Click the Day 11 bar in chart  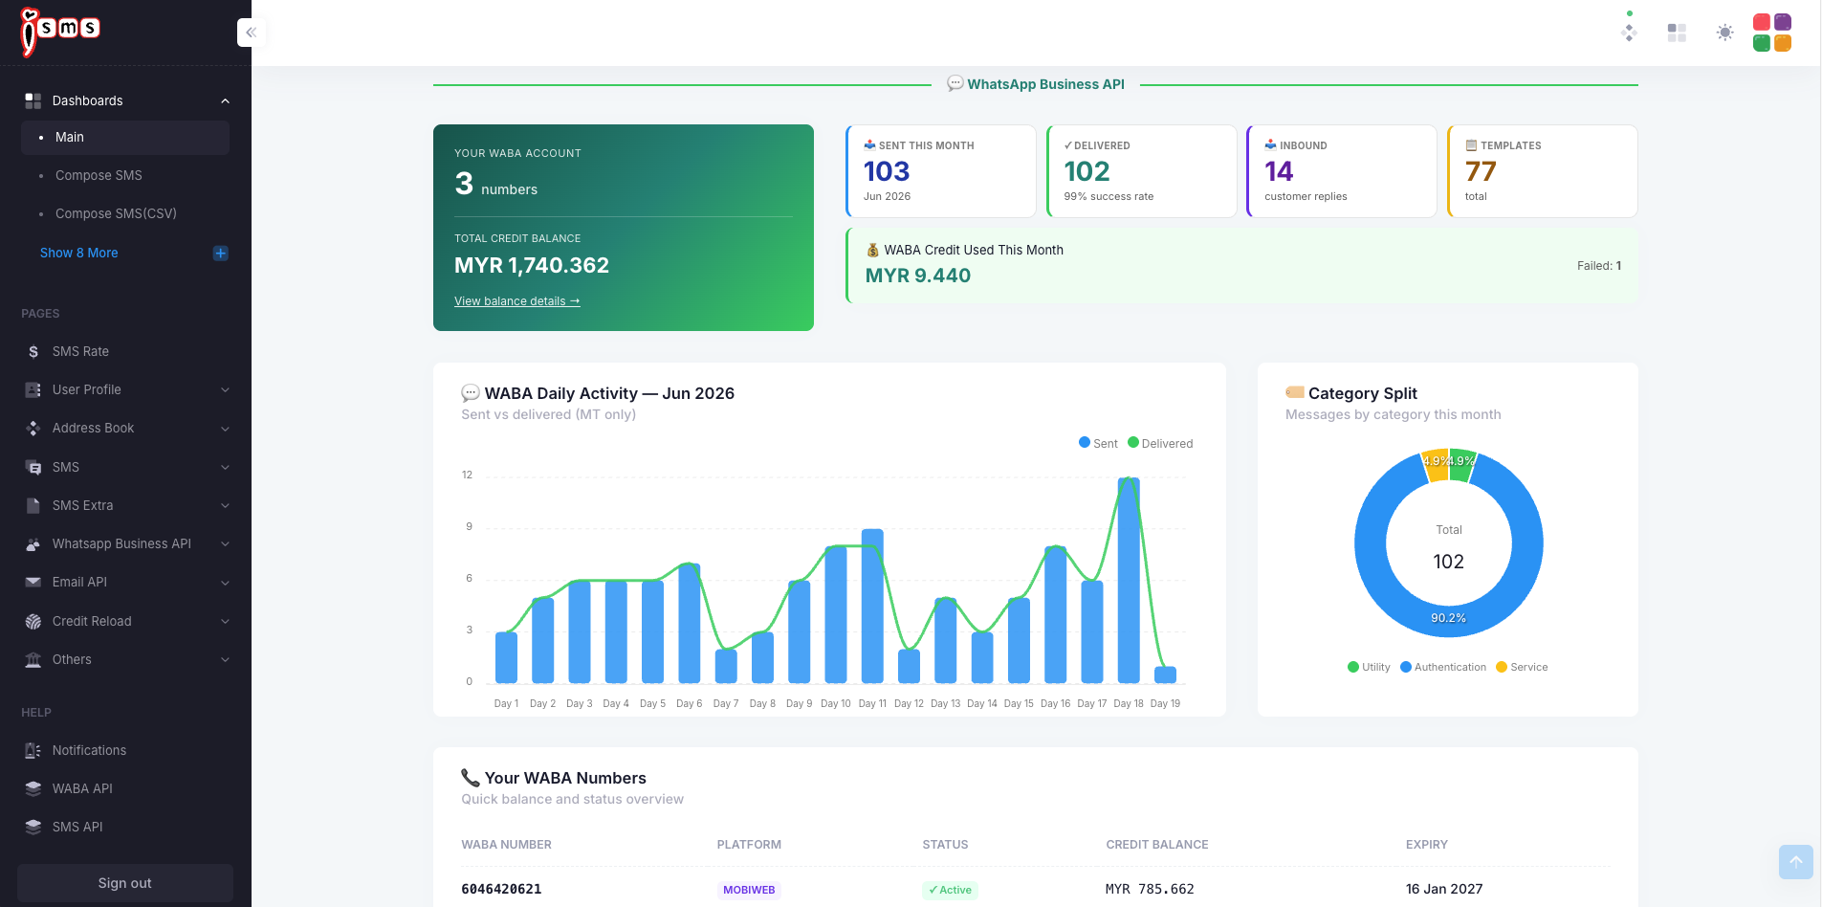point(872,607)
